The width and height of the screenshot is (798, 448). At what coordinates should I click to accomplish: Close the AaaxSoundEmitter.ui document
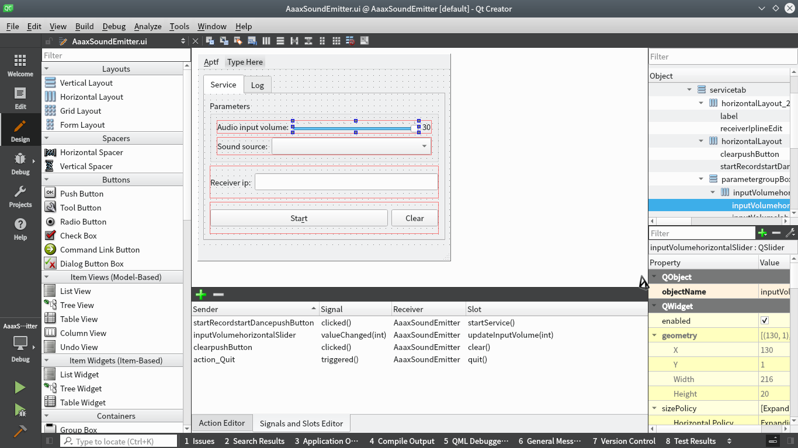[x=196, y=41]
